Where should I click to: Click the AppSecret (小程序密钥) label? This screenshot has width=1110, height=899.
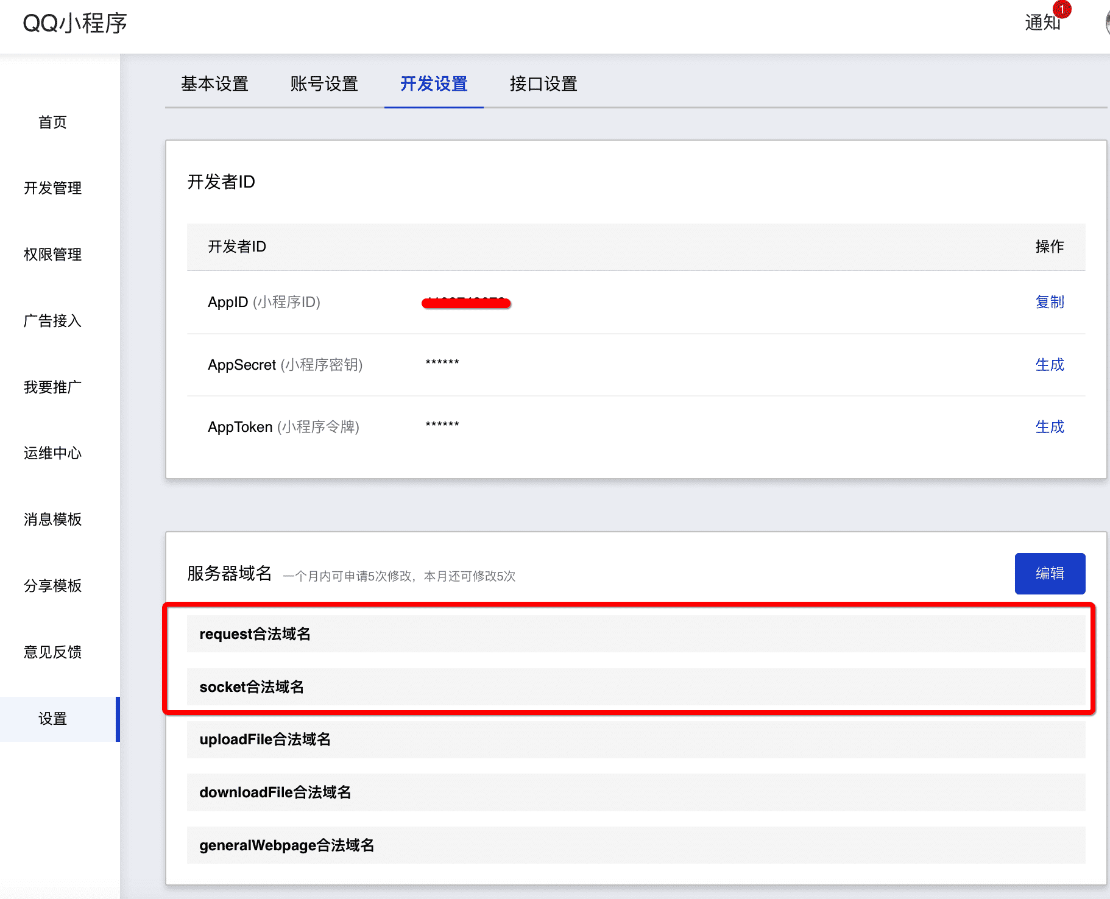pos(285,365)
